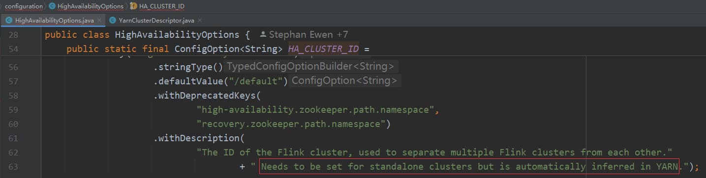
Task: Click the HighAvailabilityOptions class icon in breadcrumb
Action: (x=53, y=6)
